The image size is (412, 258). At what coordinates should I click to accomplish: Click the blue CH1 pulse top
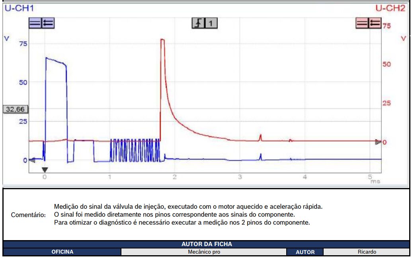coord(56,61)
